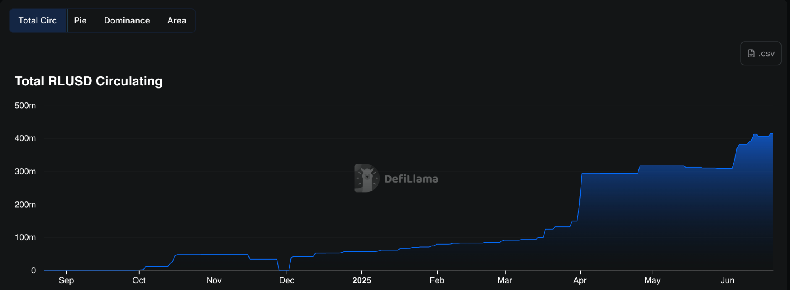Click the 100m y-axis label
This screenshot has width=790, height=290.
click(x=25, y=237)
